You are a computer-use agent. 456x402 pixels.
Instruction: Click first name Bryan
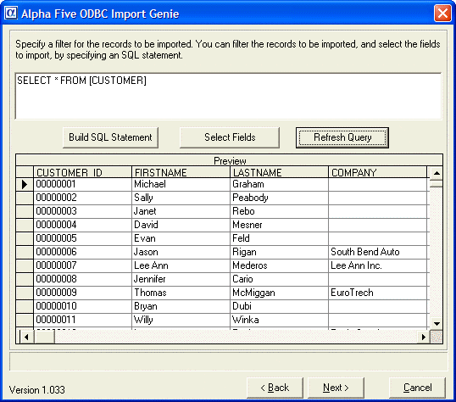181,306
